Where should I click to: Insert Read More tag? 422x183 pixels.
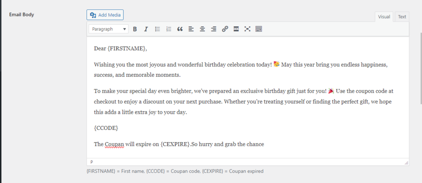(236, 29)
